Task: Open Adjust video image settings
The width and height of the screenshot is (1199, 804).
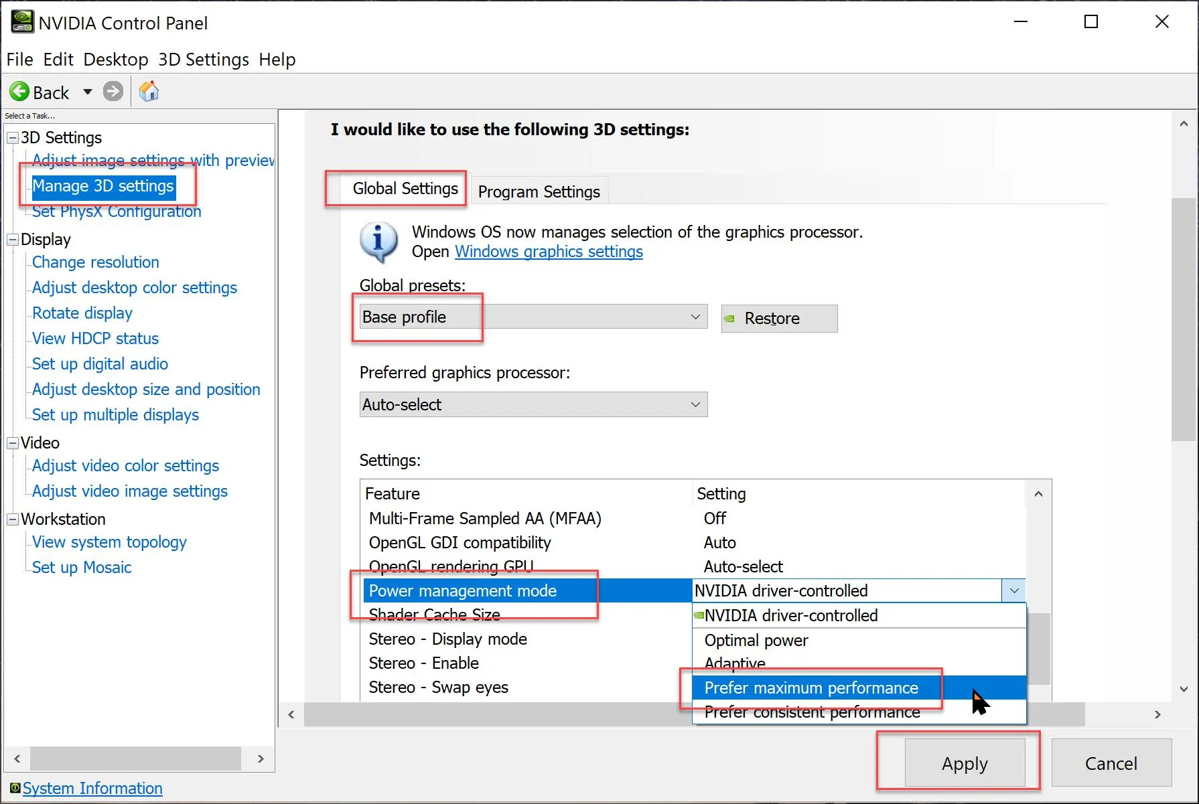Action: 130,491
